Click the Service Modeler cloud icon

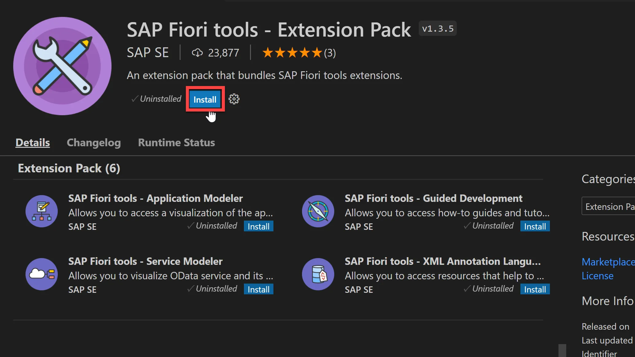click(41, 274)
